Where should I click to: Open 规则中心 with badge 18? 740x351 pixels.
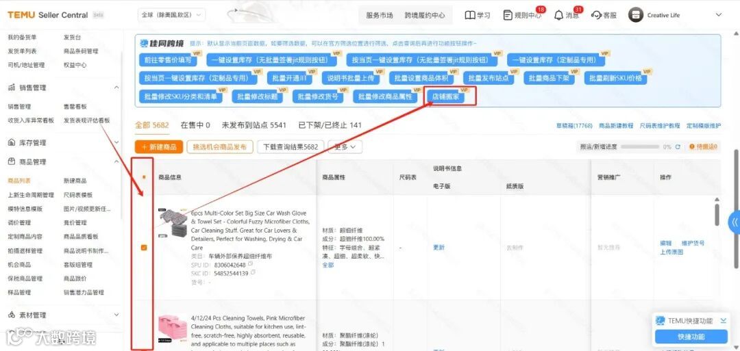pos(522,15)
